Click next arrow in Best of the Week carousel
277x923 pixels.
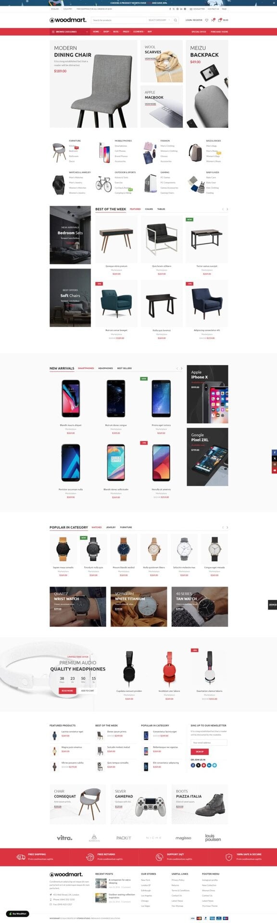227,209
